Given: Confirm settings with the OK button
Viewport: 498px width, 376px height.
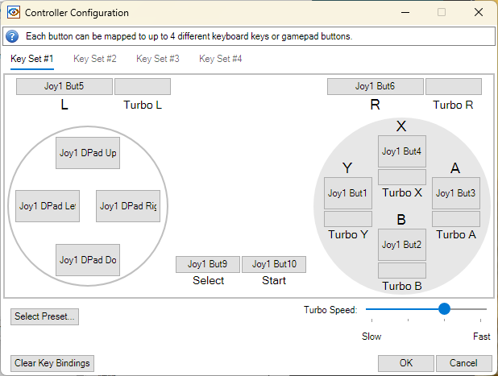Looking at the screenshot, I should [x=405, y=363].
